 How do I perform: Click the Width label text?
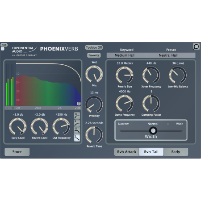[x=151, y=137]
